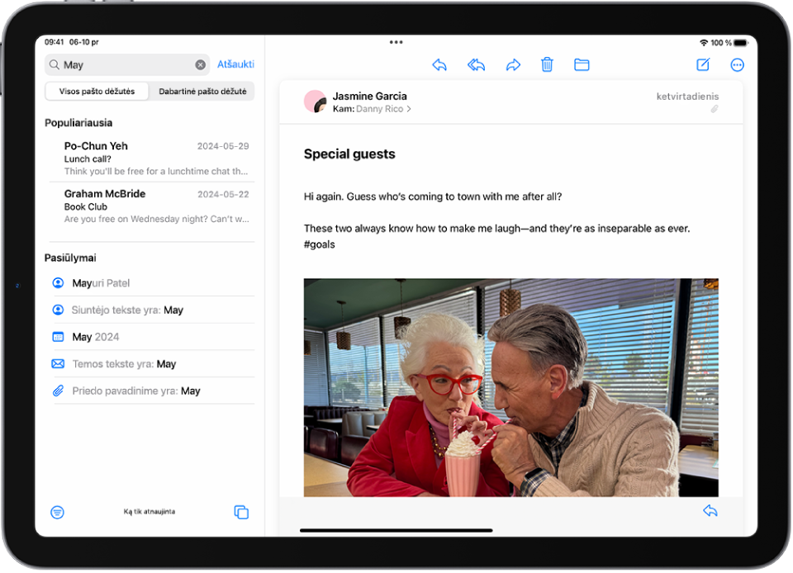Viewport: 793px width, 573px height.
Task: Select the Reply icon in the toolbar
Action: point(439,64)
